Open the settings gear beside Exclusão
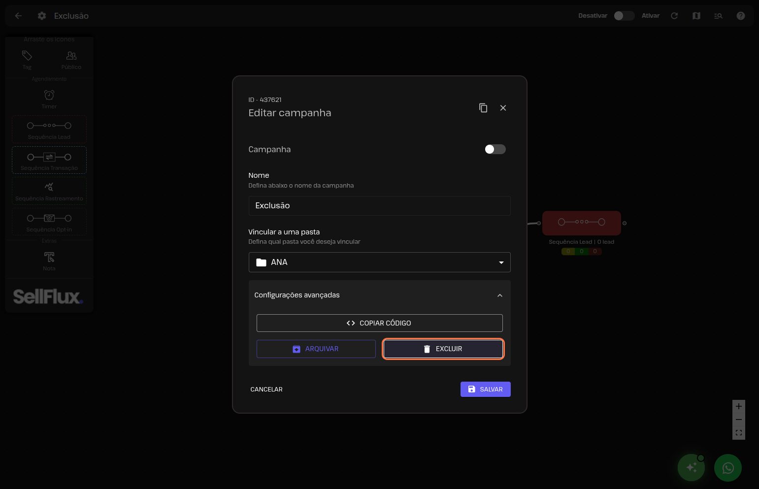The width and height of the screenshot is (759, 489). (x=42, y=16)
